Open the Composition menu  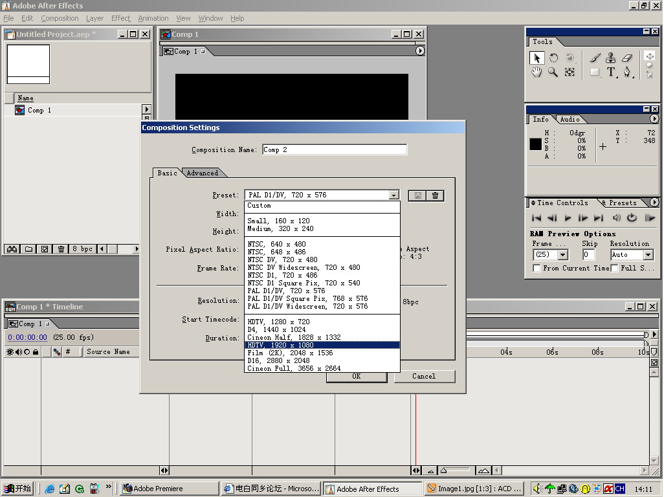pos(60,18)
